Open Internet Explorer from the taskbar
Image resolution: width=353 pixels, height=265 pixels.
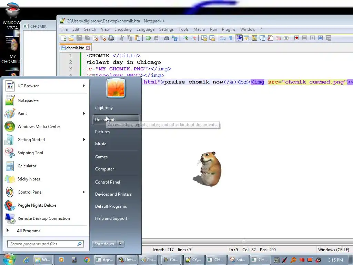pyautogui.click(x=26, y=260)
